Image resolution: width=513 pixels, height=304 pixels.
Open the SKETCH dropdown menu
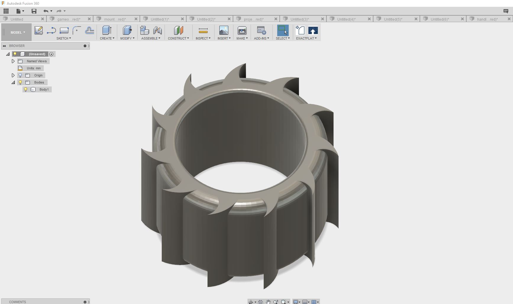(x=64, y=38)
